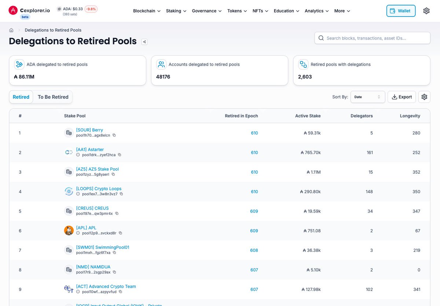The image size is (440, 306).
Task: Click the Crypto Loops pool logo
Action: [69, 191]
